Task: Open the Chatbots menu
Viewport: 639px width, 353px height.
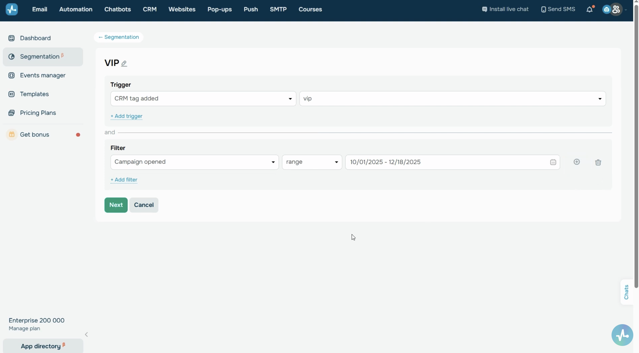Action: (x=117, y=9)
